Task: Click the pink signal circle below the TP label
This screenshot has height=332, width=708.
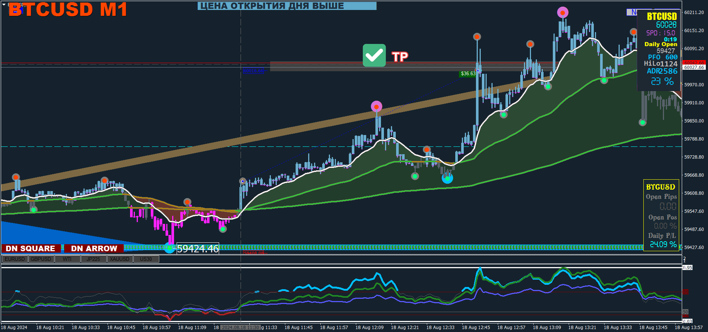Action: [x=376, y=107]
